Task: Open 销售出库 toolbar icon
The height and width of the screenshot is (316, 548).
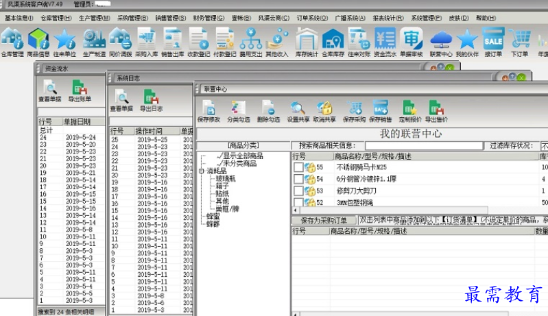Action: (173, 42)
